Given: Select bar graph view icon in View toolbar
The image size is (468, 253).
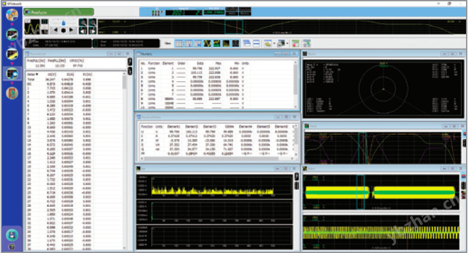Looking at the screenshot, I should click(226, 43).
